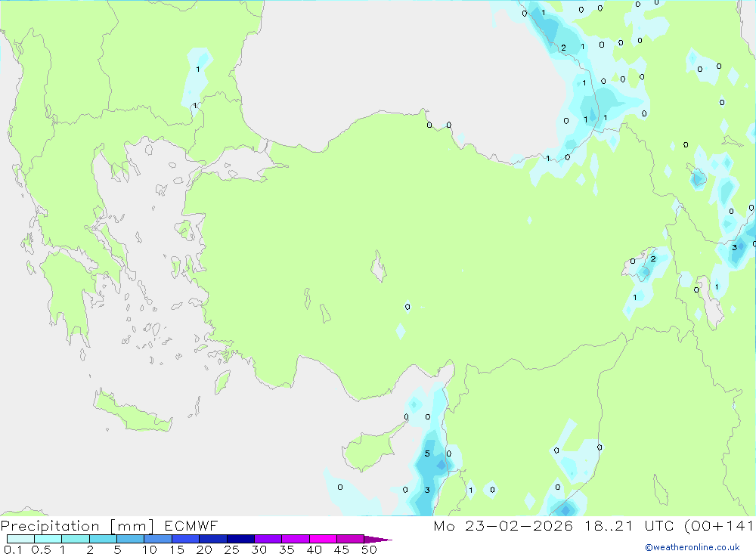
Task: Click the 20–25 mm dark blue swatch
Action: [213, 539]
